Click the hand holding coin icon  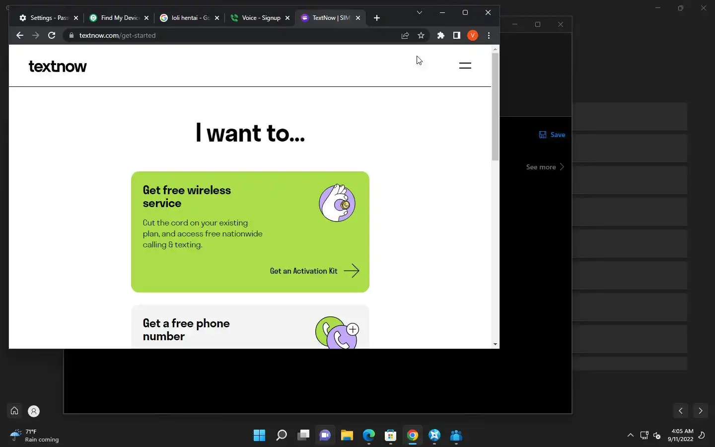tap(337, 203)
